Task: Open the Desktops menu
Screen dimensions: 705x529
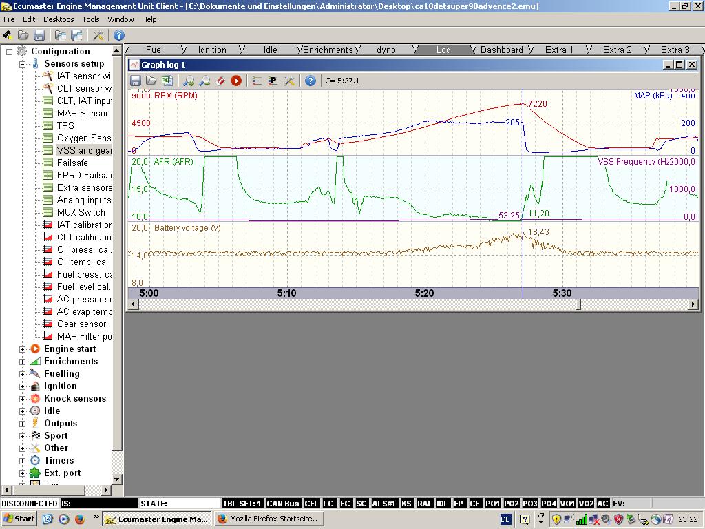Action: pos(59,19)
